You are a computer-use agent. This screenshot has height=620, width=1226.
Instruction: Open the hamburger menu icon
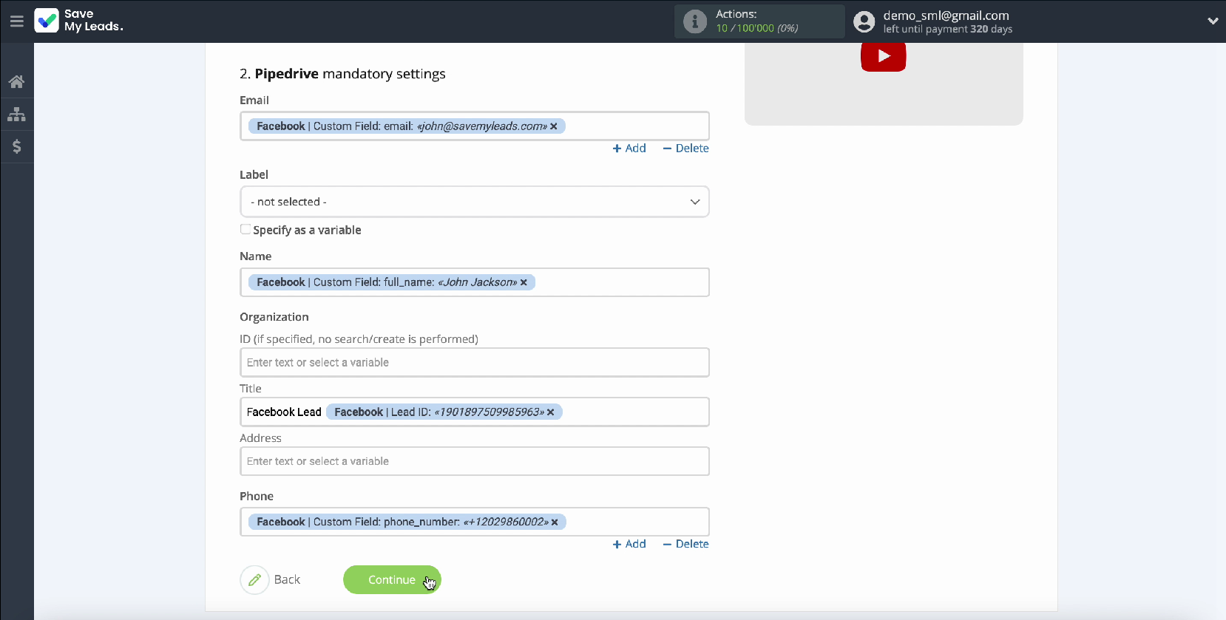pos(16,21)
